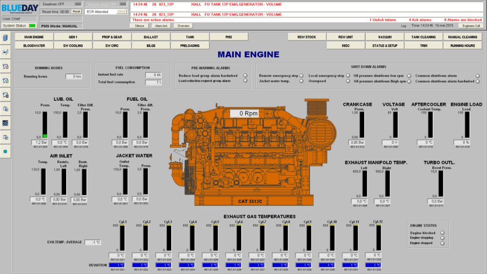Open STATUS & SETUP page
Viewport: 487px width, 274px height.
pyautogui.click(x=385, y=46)
